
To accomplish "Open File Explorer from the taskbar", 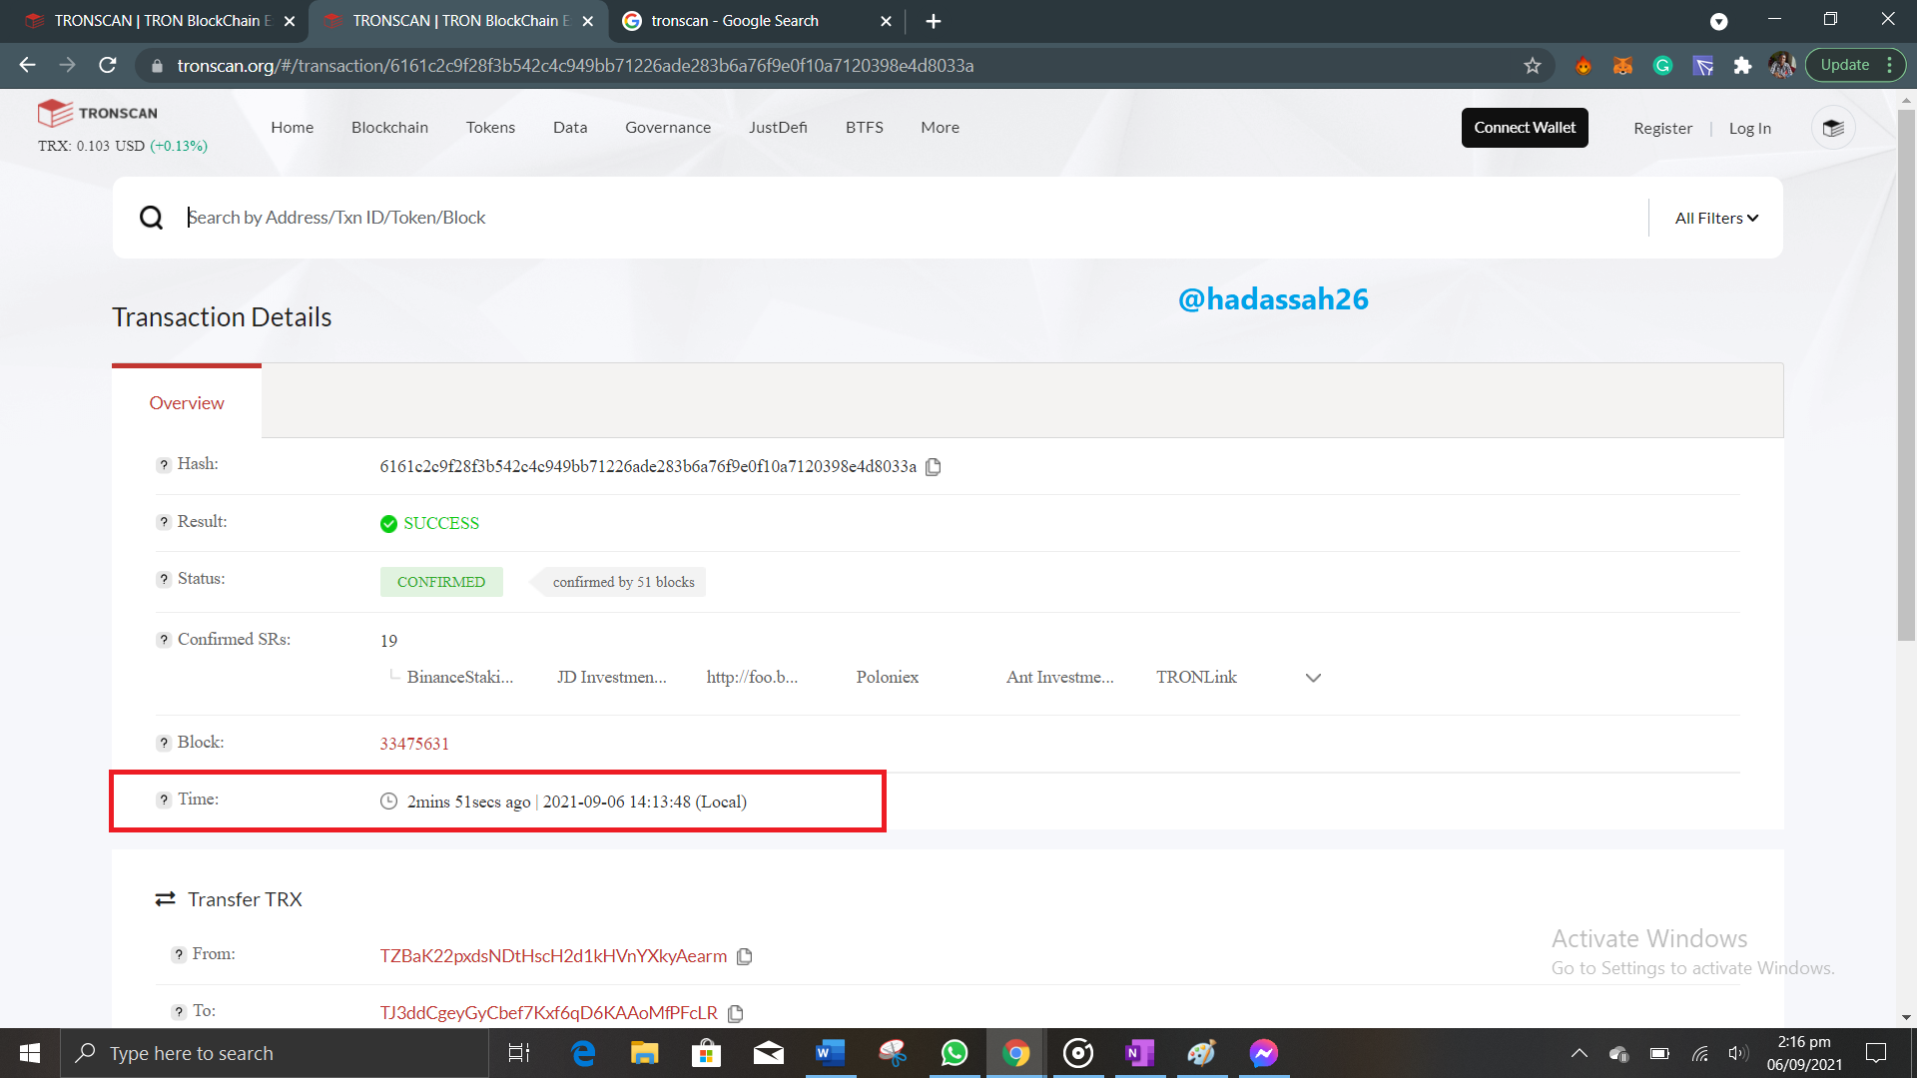I will (x=644, y=1053).
